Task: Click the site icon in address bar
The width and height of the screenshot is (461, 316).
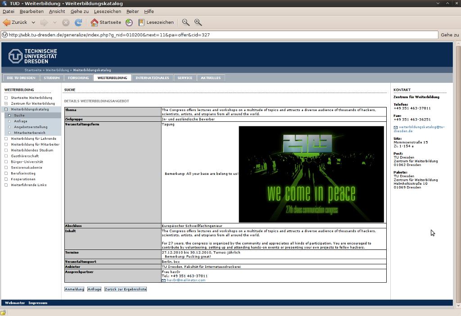Action: click(x=5, y=35)
